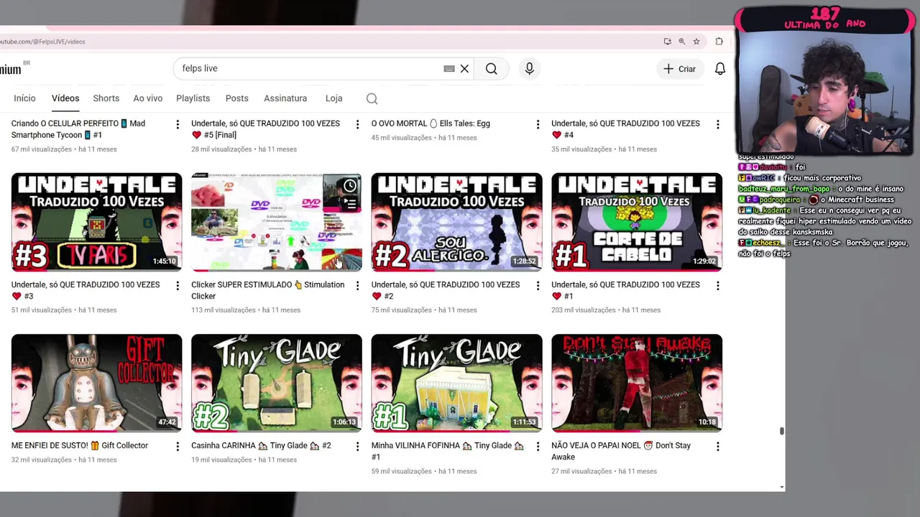Open more options for Gift Collector video
This screenshot has height=517, width=920.
point(178,447)
